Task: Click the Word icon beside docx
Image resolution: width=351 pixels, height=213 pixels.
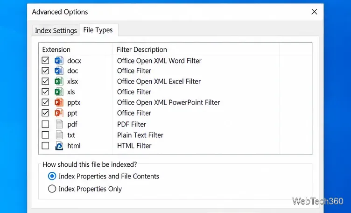Action: click(59, 60)
